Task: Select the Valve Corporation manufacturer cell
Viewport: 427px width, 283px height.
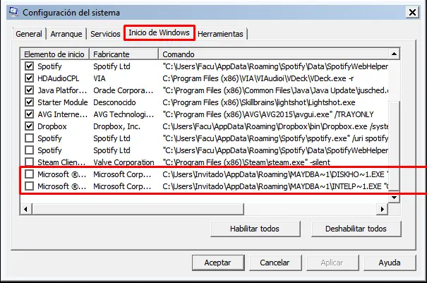Action: [124, 162]
